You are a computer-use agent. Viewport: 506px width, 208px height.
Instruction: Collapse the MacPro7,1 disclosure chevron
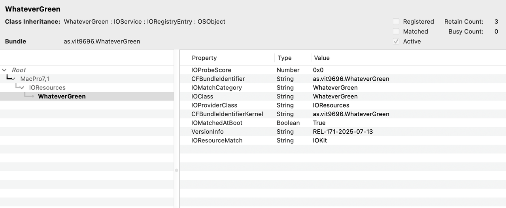(14, 79)
